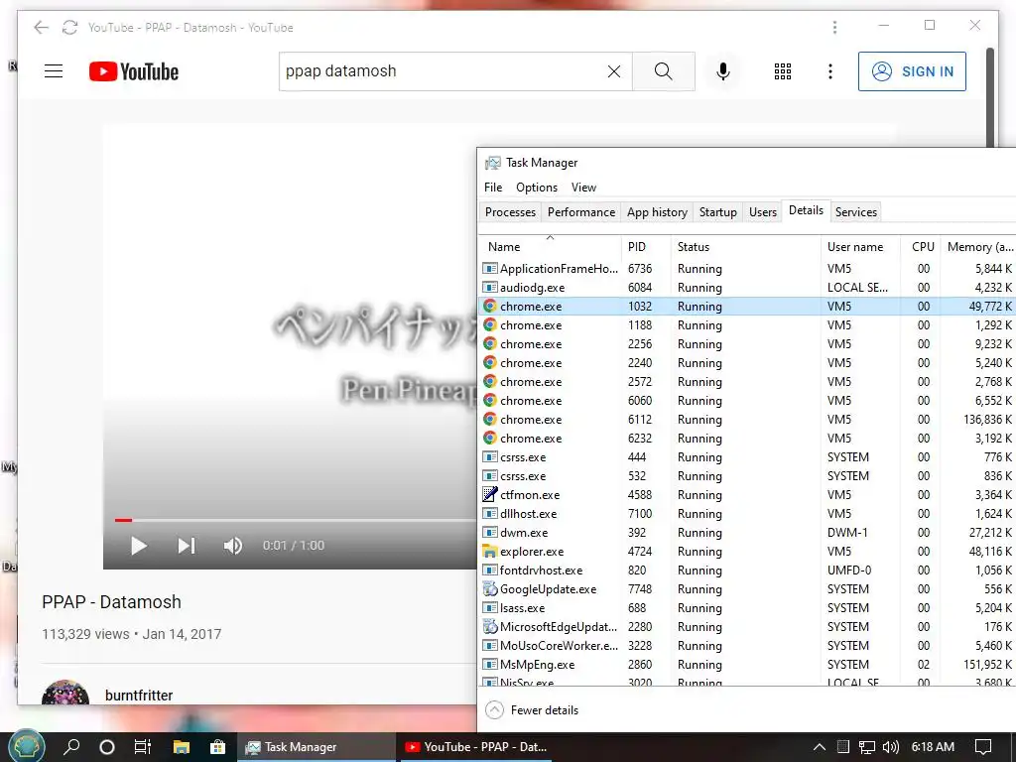The height and width of the screenshot is (762, 1016).
Task: Open Cortana circle on taskbar
Action: click(x=107, y=747)
